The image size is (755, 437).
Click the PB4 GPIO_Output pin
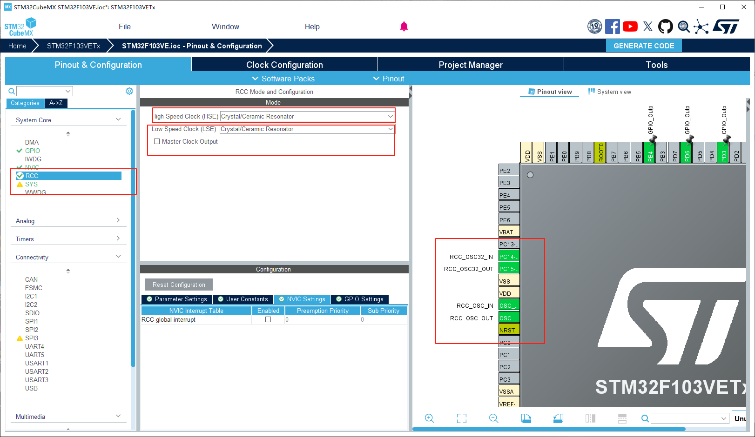click(x=650, y=152)
